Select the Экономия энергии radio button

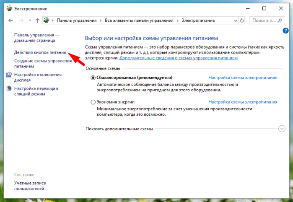(x=93, y=102)
